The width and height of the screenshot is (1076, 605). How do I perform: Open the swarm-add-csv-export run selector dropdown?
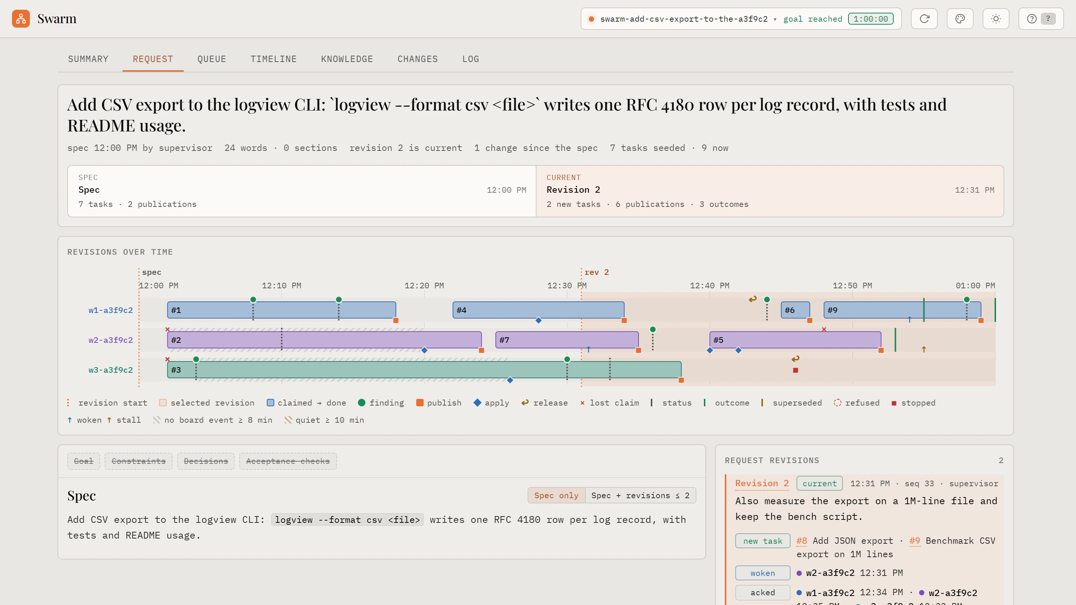coord(740,19)
